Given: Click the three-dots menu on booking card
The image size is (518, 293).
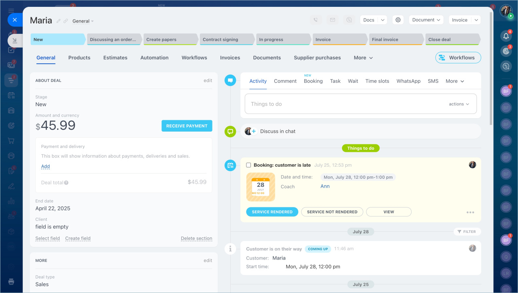Looking at the screenshot, I should pyautogui.click(x=470, y=212).
